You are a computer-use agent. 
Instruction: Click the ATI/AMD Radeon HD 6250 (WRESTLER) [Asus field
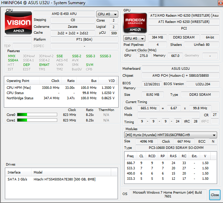tap(184, 16)
